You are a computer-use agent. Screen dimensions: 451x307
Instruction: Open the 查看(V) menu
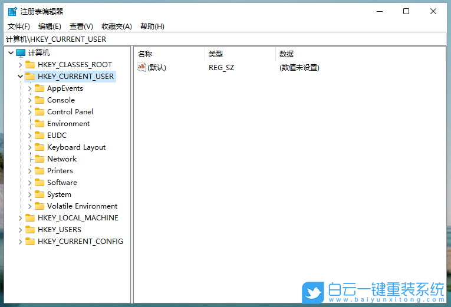[81, 27]
